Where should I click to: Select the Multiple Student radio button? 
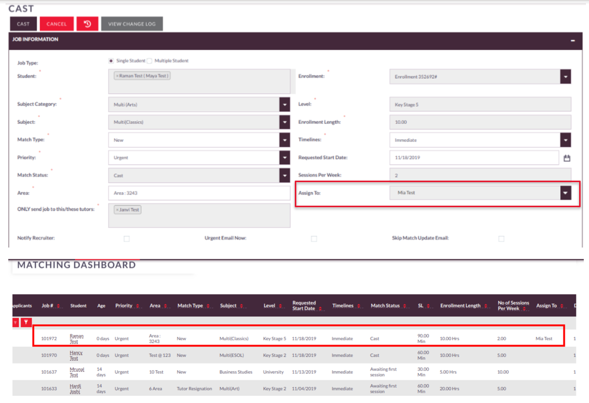pyautogui.click(x=150, y=61)
